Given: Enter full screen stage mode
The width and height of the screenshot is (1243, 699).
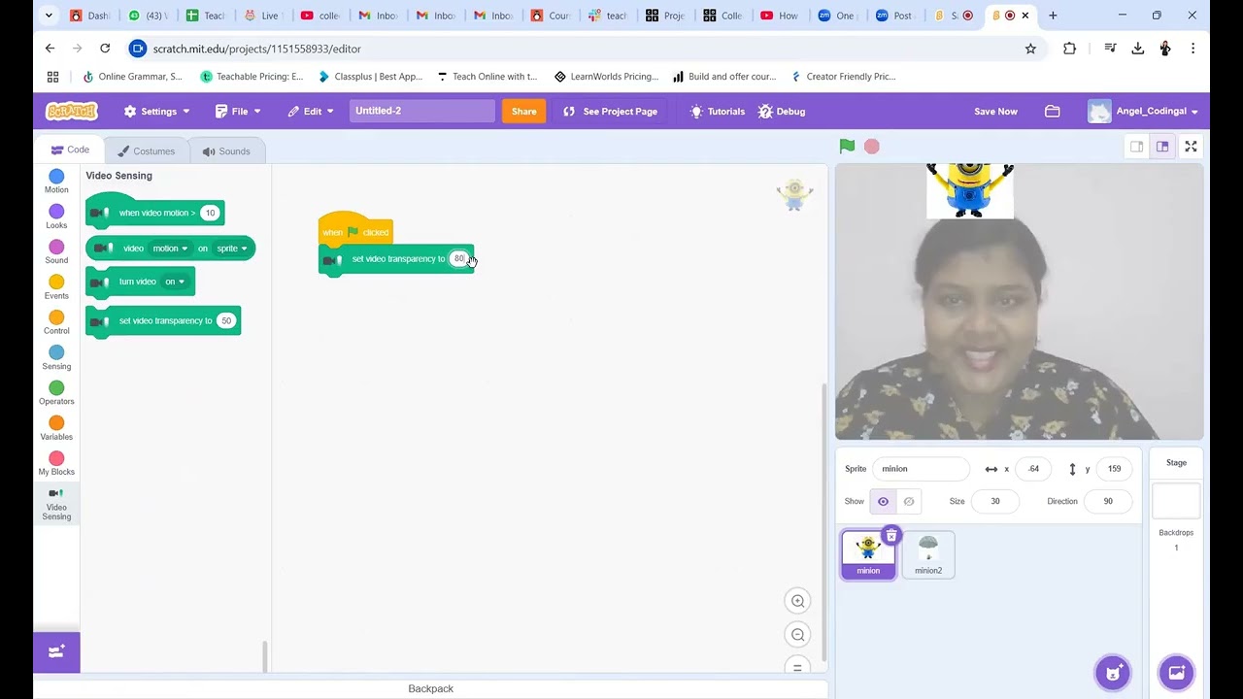Looking at the screenshot, I should click(x=1191, y=147).
